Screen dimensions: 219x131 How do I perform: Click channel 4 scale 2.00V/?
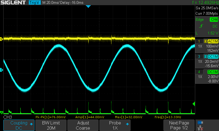213,77
